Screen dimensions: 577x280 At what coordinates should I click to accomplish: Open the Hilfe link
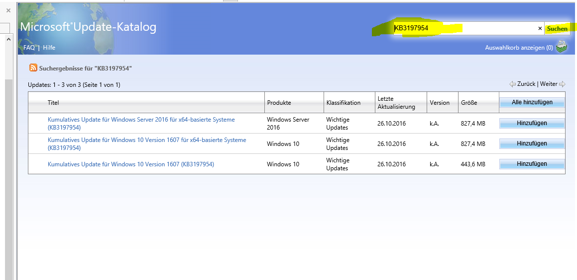point(49,47)
